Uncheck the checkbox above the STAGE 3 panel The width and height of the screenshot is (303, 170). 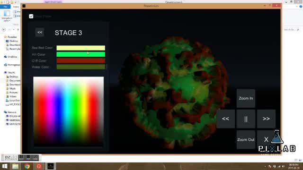(31, 17)
